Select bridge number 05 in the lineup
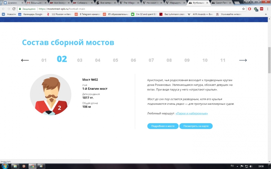Viewport: 271px width, 169px height. (115, 60)
